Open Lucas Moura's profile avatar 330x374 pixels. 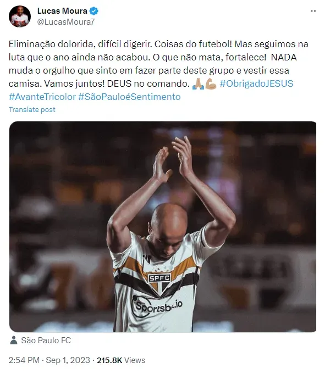(x=20, y=16)
